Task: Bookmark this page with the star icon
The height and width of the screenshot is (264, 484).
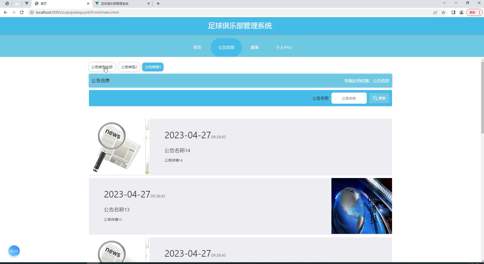Action: [x=443, y=12]
